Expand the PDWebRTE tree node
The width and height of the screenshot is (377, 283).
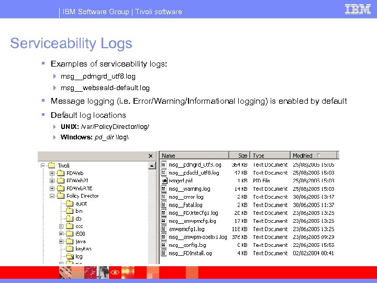[x=52, y=188]
